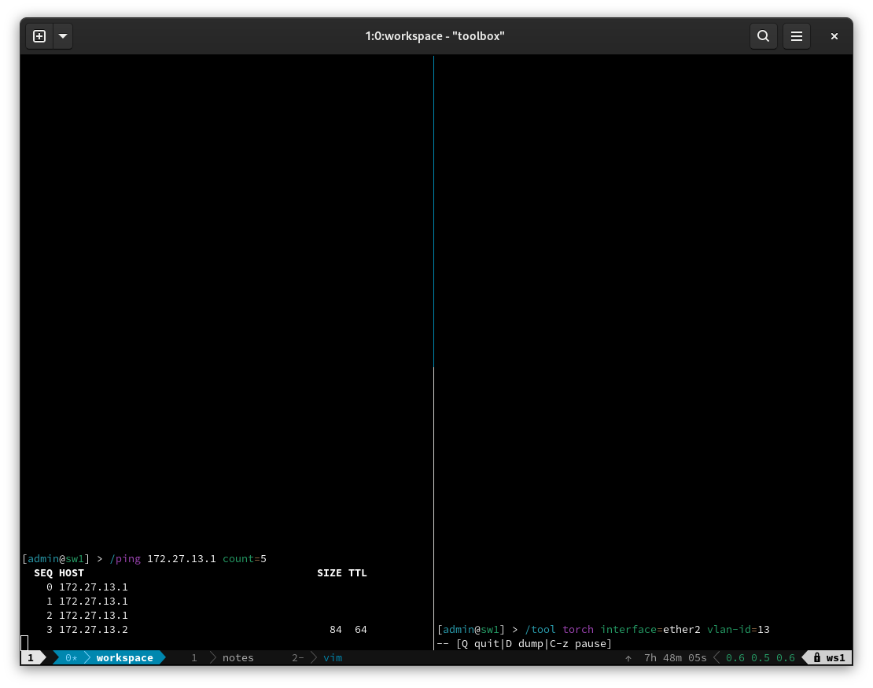Click the lock icon beside the ws1 hostname
Viewport: 873px width, 688px height.
coord(816,657)
